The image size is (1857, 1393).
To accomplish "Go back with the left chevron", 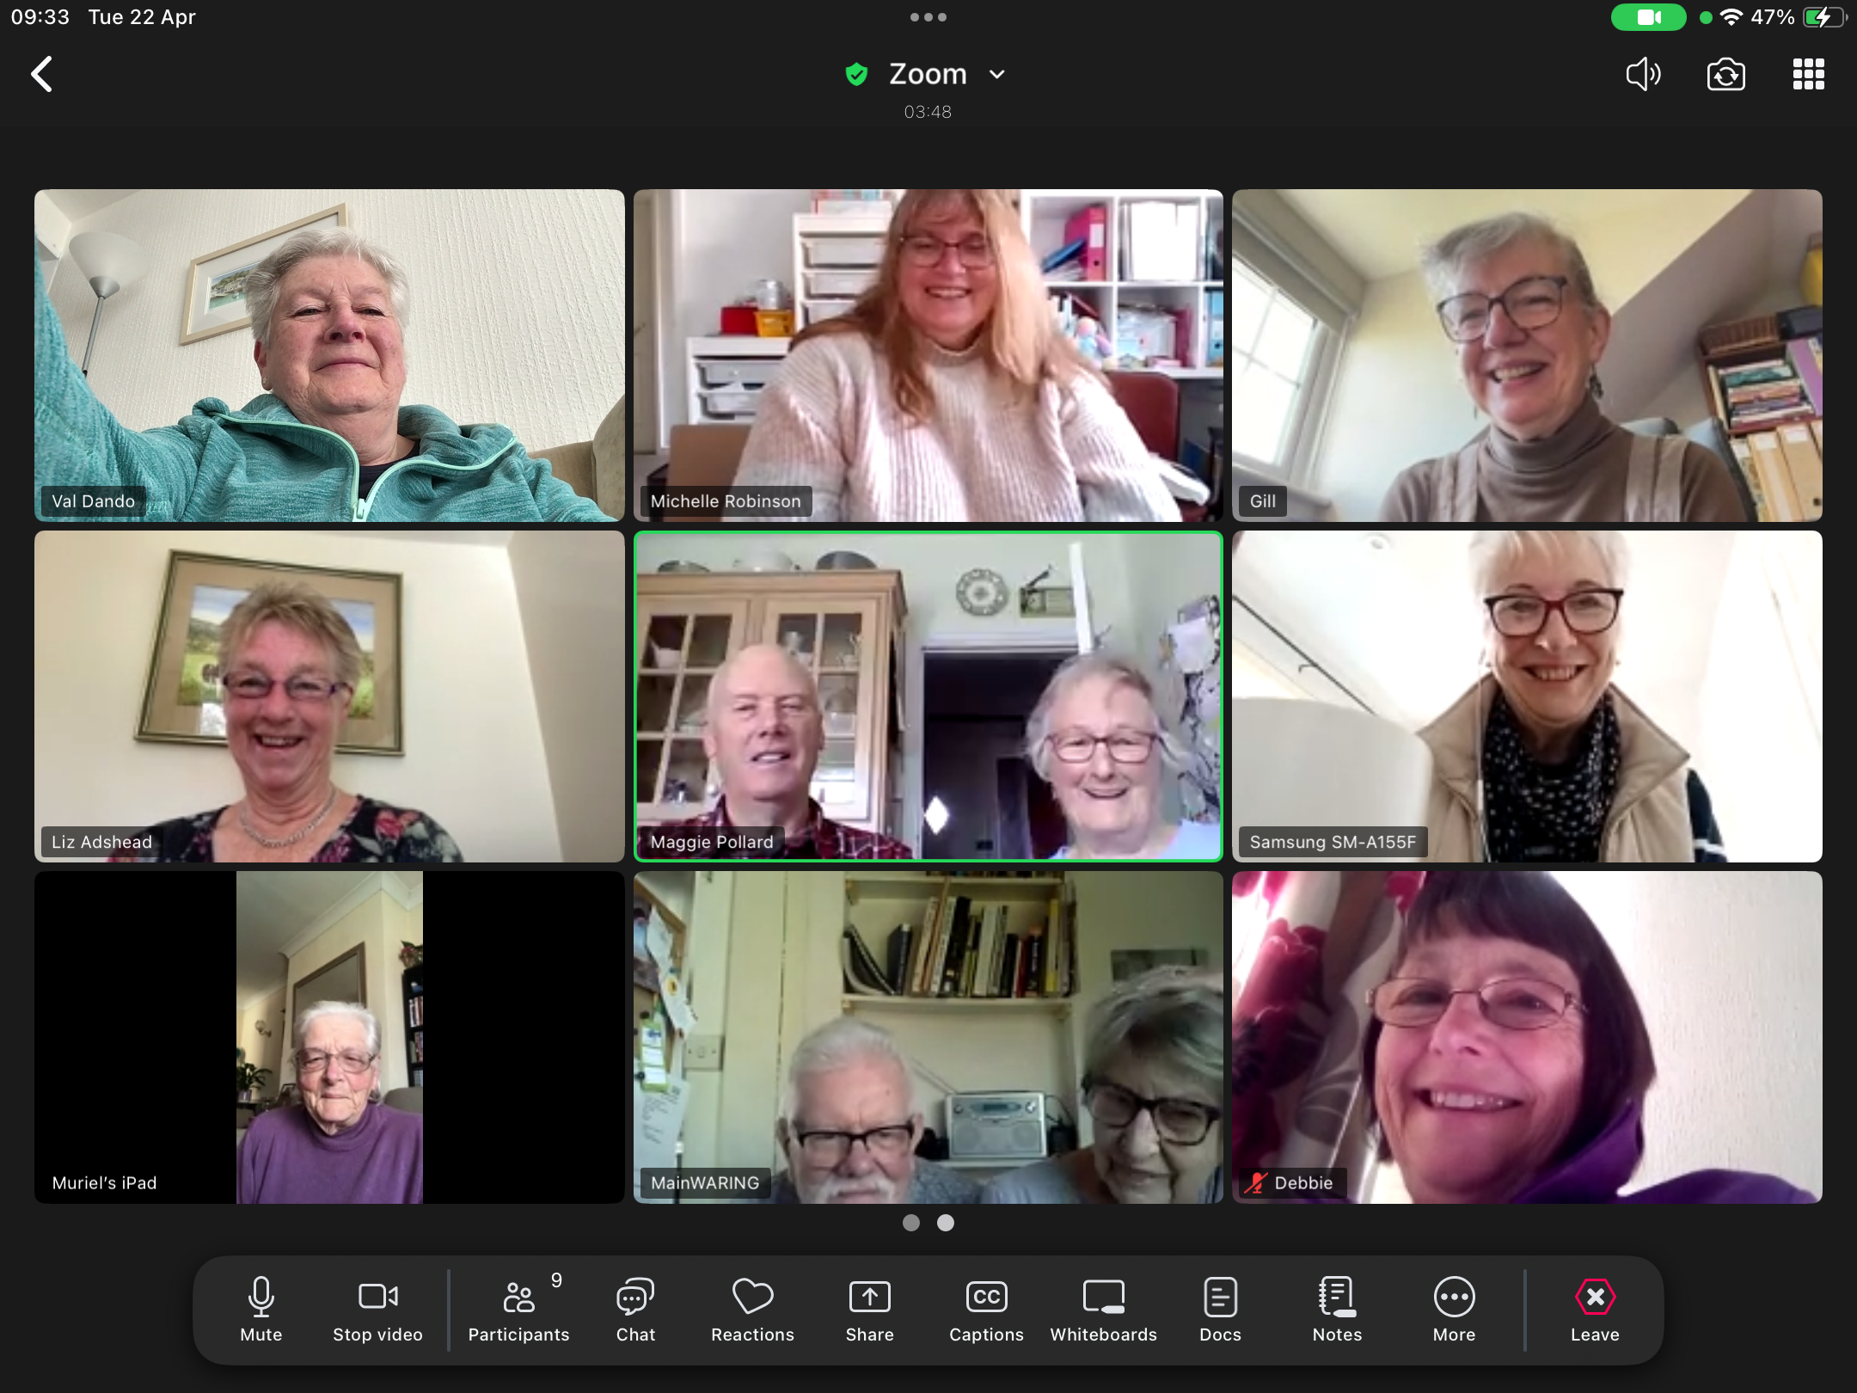I will (41, 74).
